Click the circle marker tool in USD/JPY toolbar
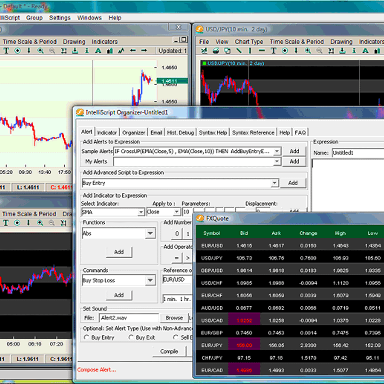 (x=285, y=51)
